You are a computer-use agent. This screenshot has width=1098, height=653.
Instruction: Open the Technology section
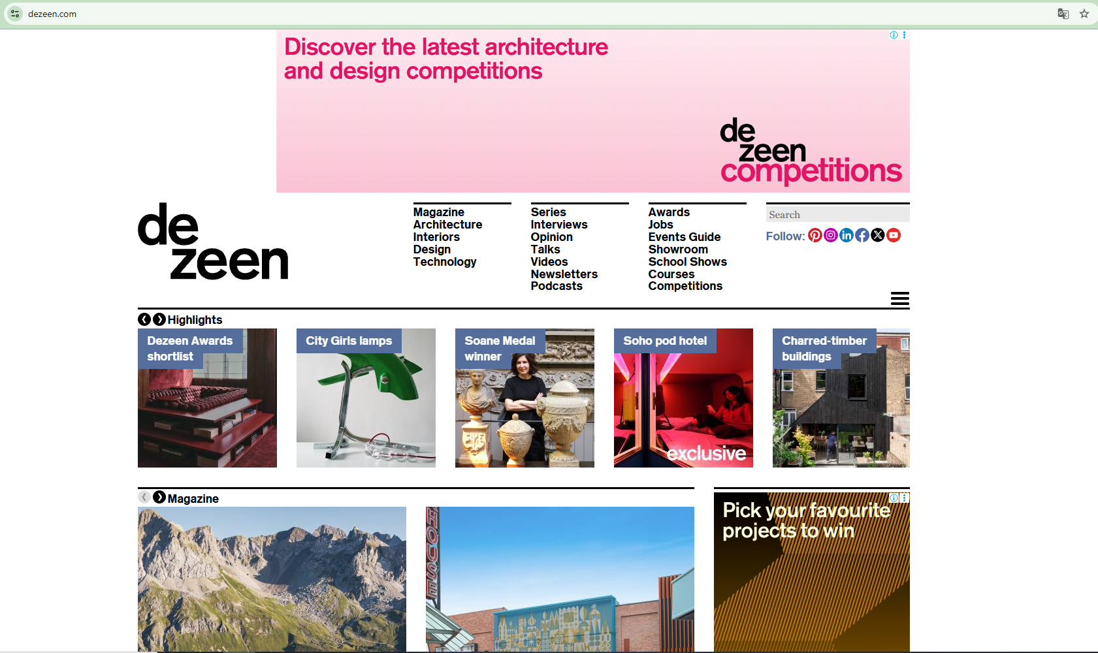[445, 262]
